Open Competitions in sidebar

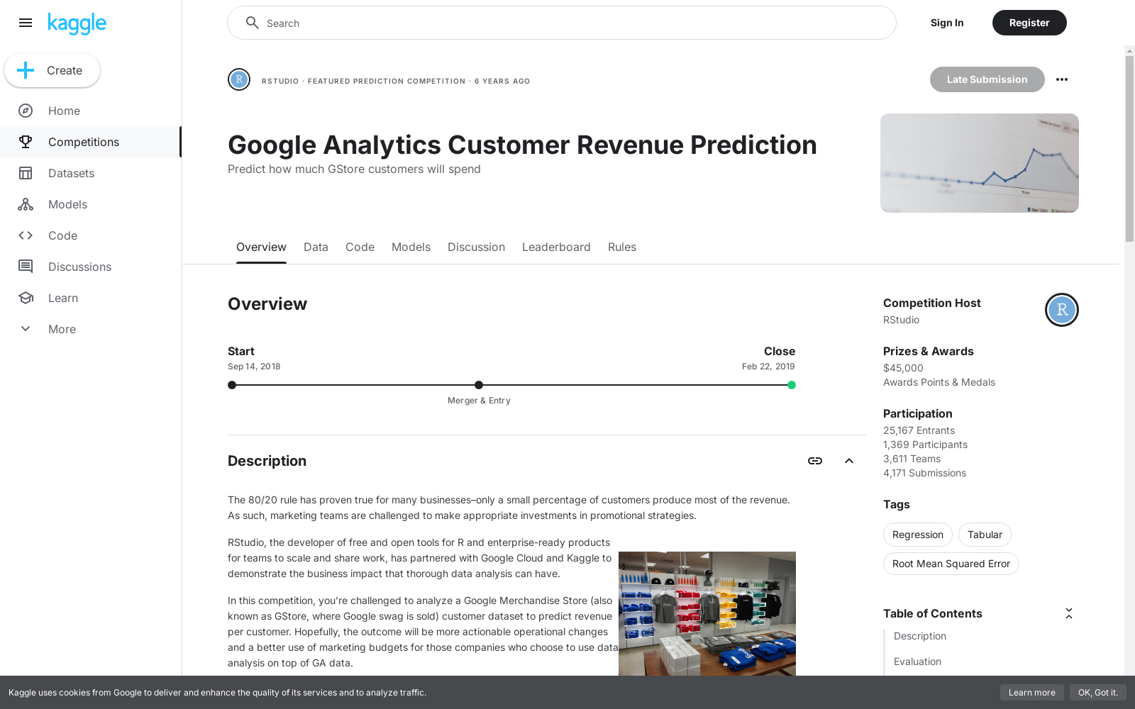click(x=91, y=142)
